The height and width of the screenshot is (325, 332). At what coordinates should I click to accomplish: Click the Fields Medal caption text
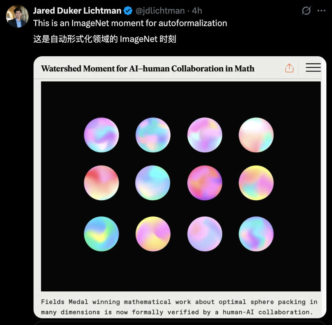(x=179, y=307)
